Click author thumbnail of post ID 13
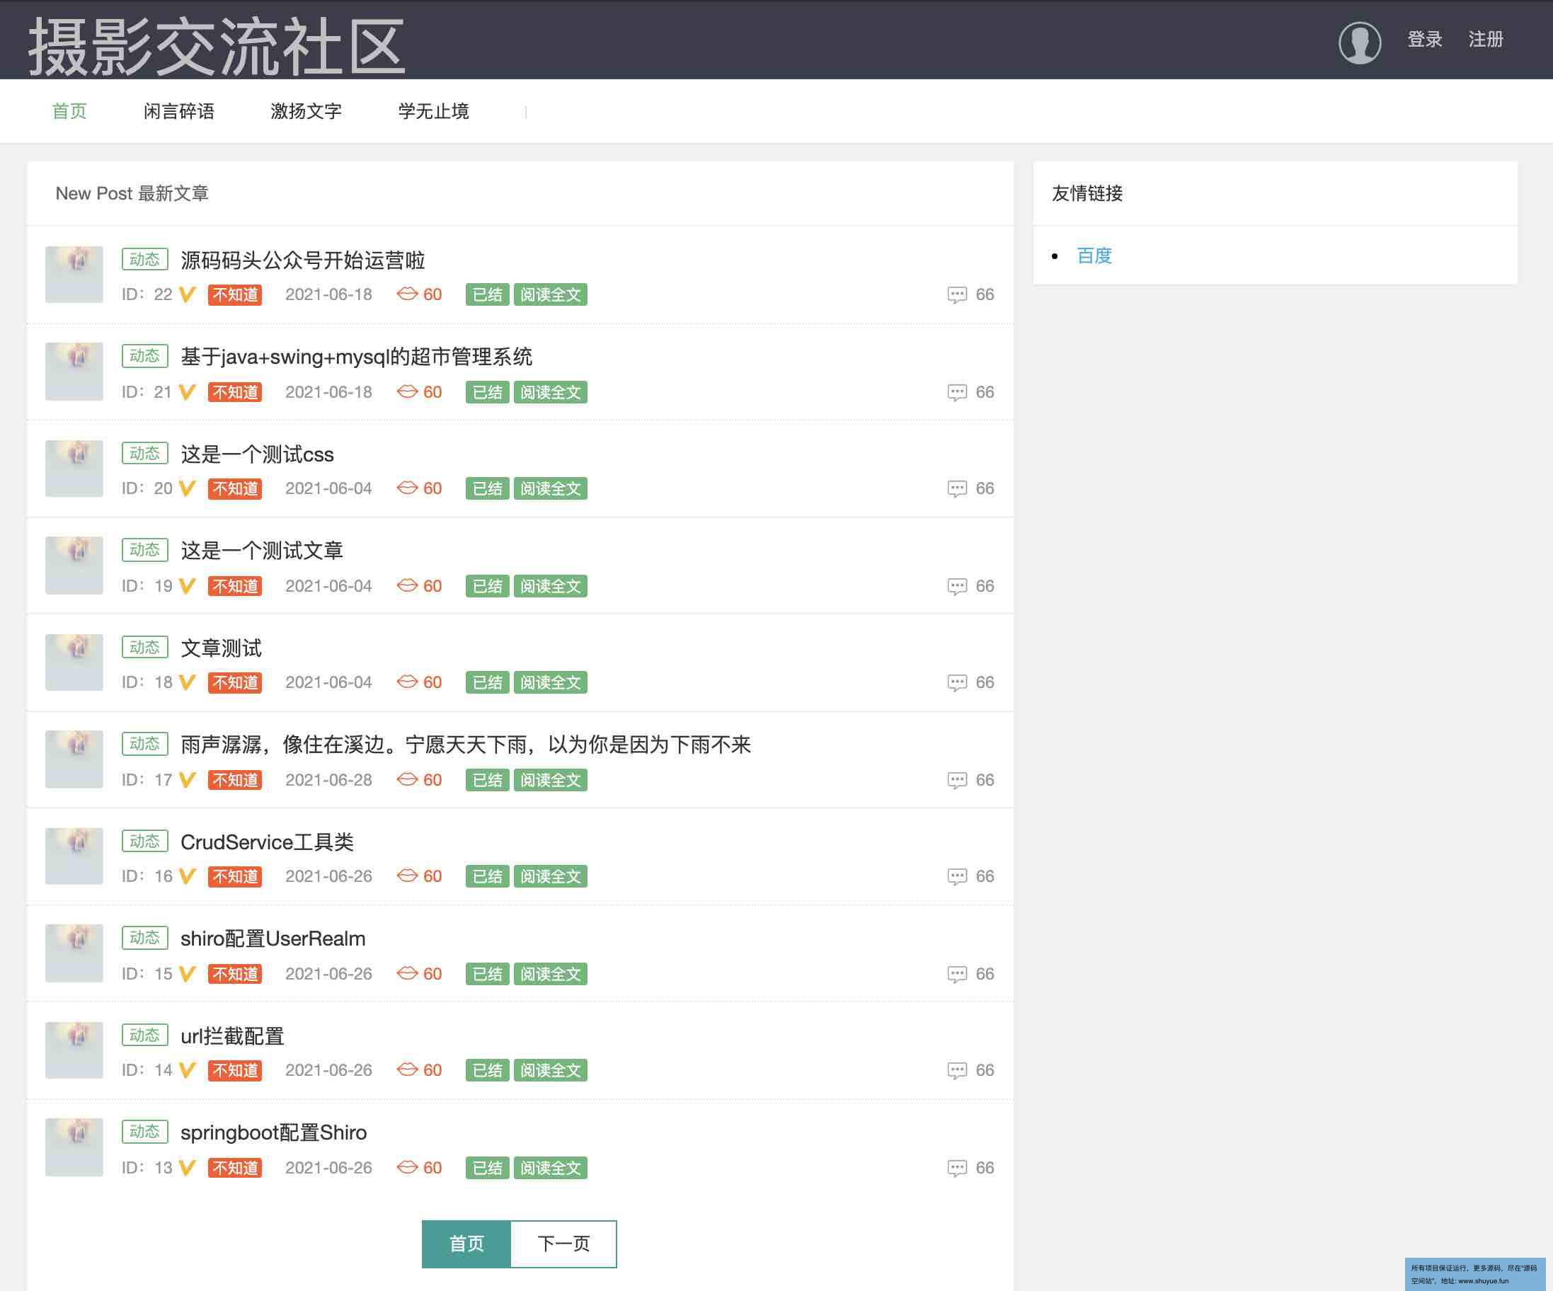 [x=74, y=1147]
